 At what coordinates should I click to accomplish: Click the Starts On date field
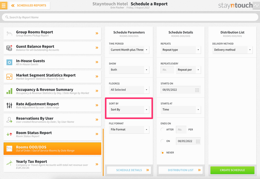click(181, 90)
